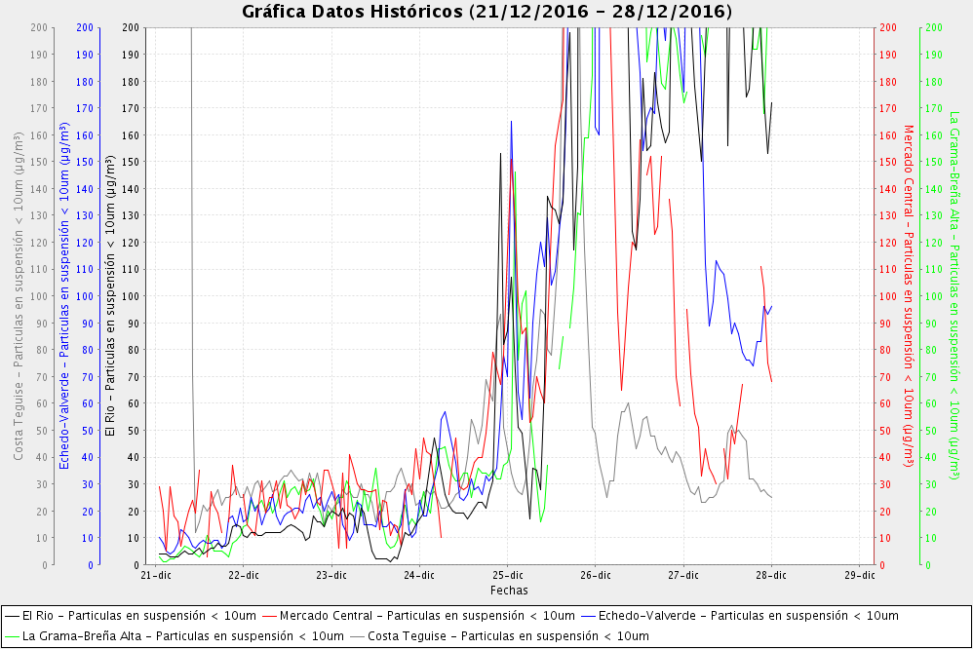This screenshot has height=649, width=973.
Task: Click the Fechas x-axis label
Action: [x=509, y=590]
